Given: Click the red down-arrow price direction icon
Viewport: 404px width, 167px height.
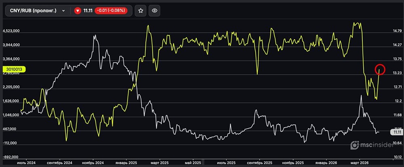Looking at the screenshot, I should click(x=78, y=11).
